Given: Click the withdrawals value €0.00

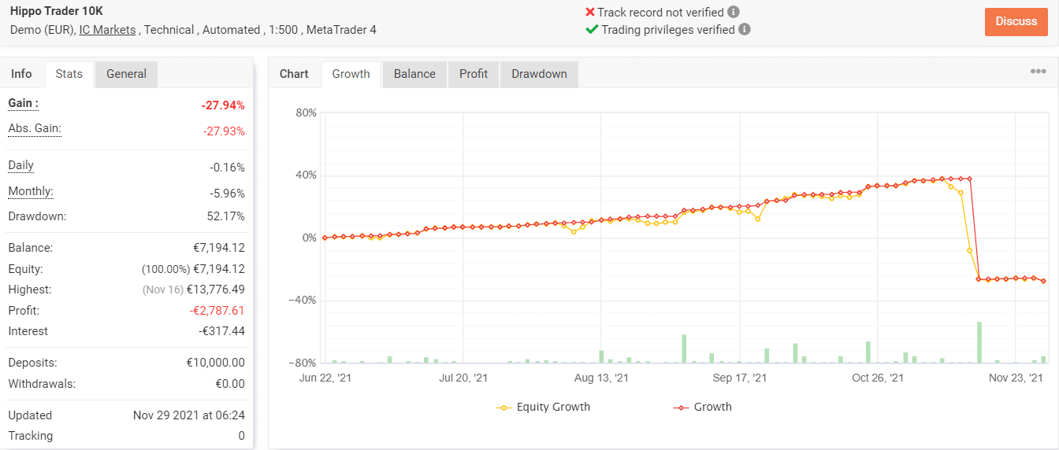Looking at the screenshot, I should coord(229,384).
